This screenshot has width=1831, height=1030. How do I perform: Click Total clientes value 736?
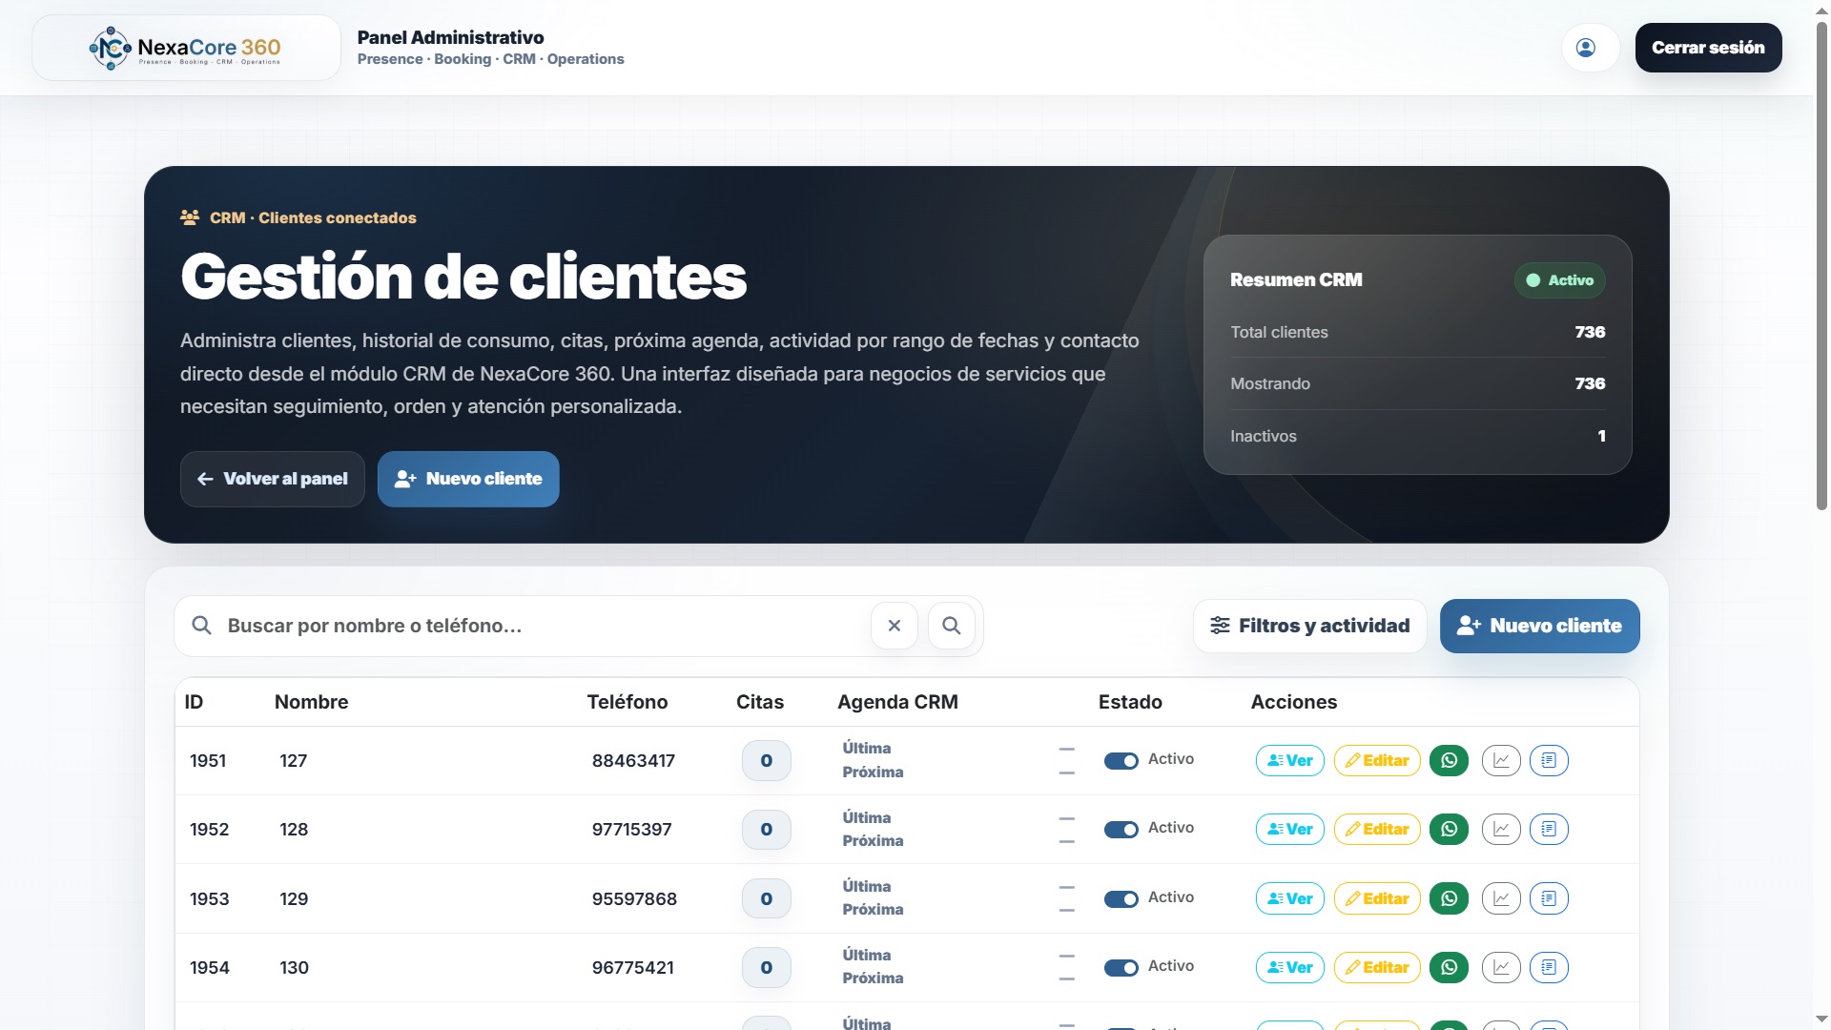point(1590,332)
